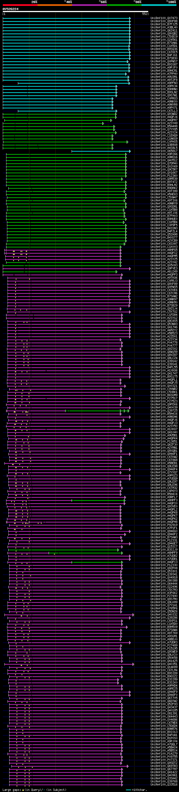Click the red 20% identity legend bar
Screen dimensions: 179x792
click(20, 5)
